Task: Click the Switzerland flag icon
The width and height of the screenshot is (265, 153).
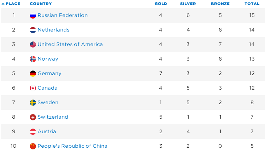Action: tap(33, 117)
